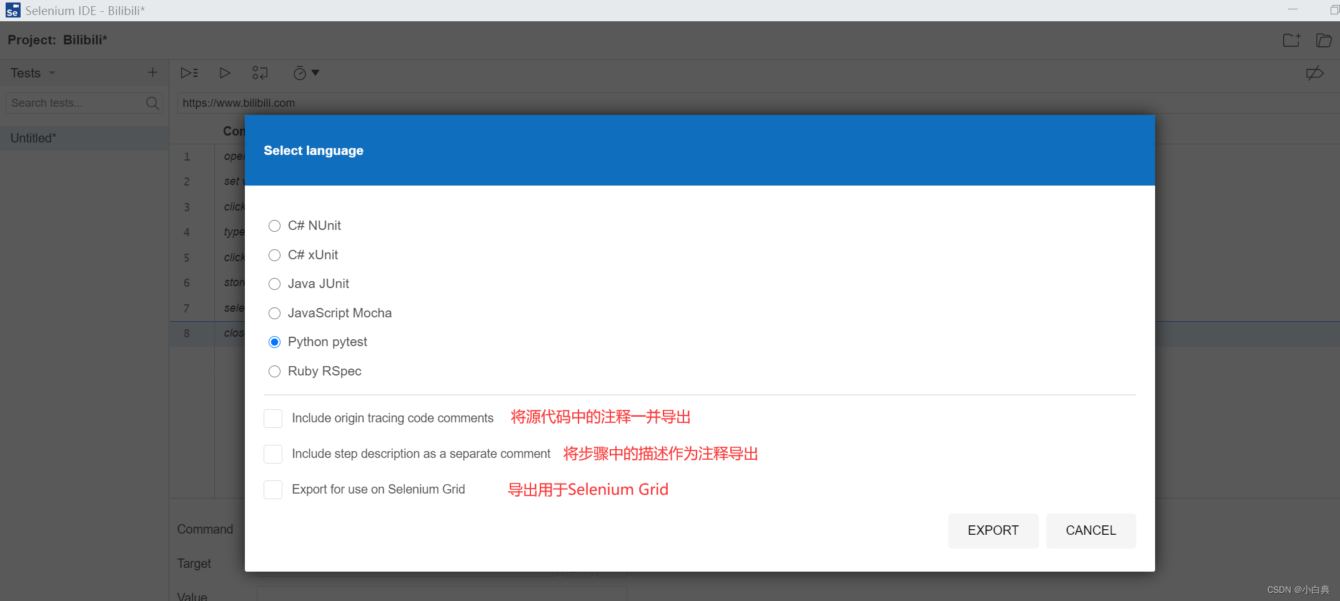Choose C# NUnit as export language

pyautogui.click(x=274, y=226)
